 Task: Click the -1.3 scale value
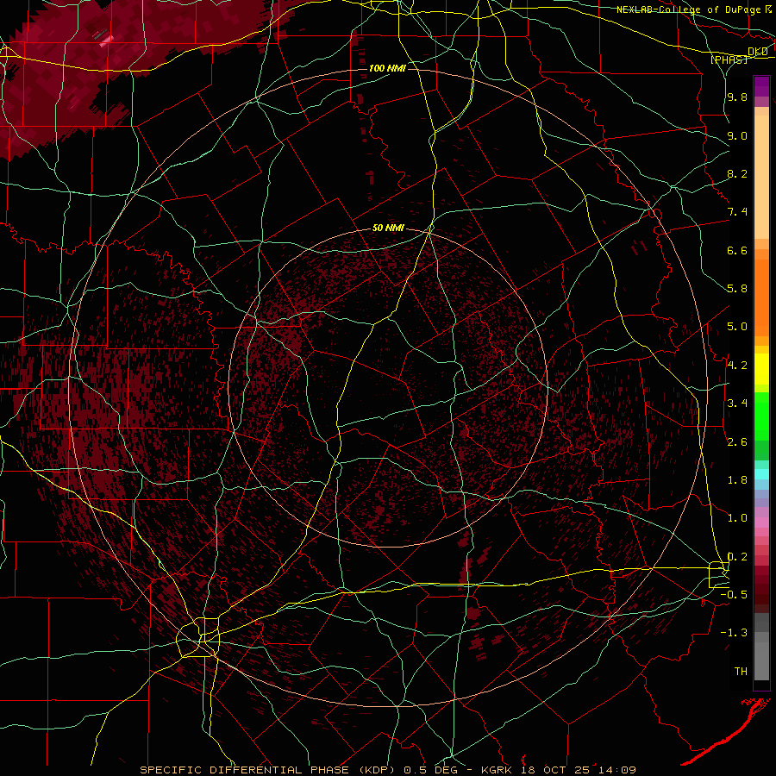coord(734,633)
